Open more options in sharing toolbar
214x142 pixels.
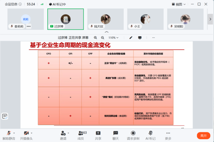point(153,38)
